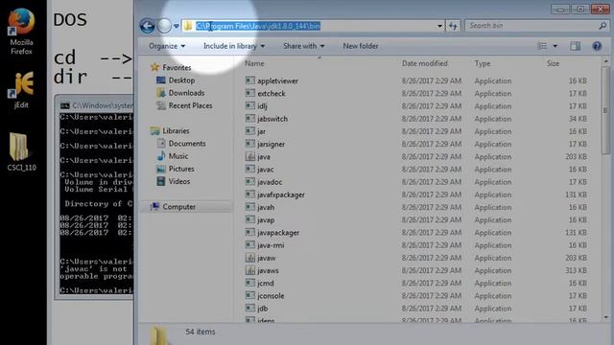The width and height of the screenshot is (614, 345).
Task: Select Downloads in navigation pane
Action: (x=186, y=93)
